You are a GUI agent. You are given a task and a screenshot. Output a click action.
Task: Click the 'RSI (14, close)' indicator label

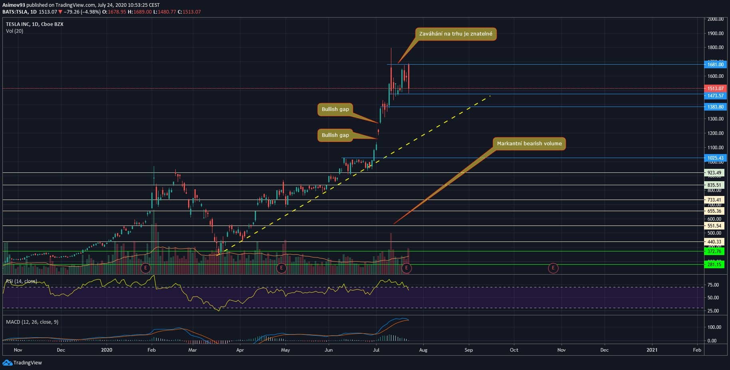pos(22,281)
